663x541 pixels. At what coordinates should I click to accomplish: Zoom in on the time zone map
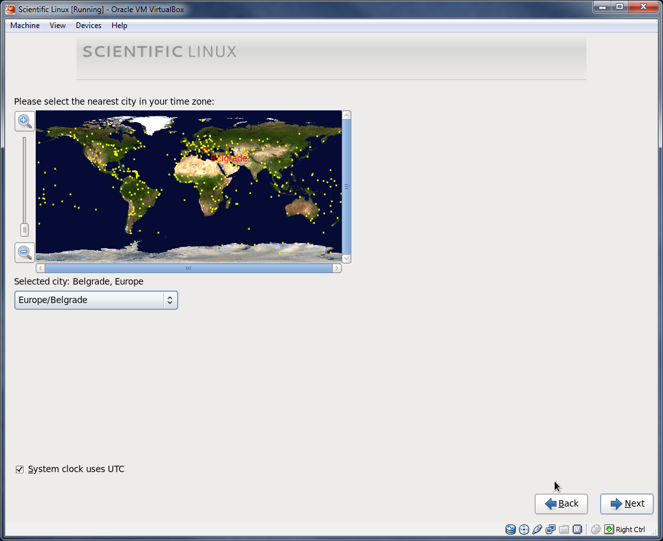tap(24, 121)
